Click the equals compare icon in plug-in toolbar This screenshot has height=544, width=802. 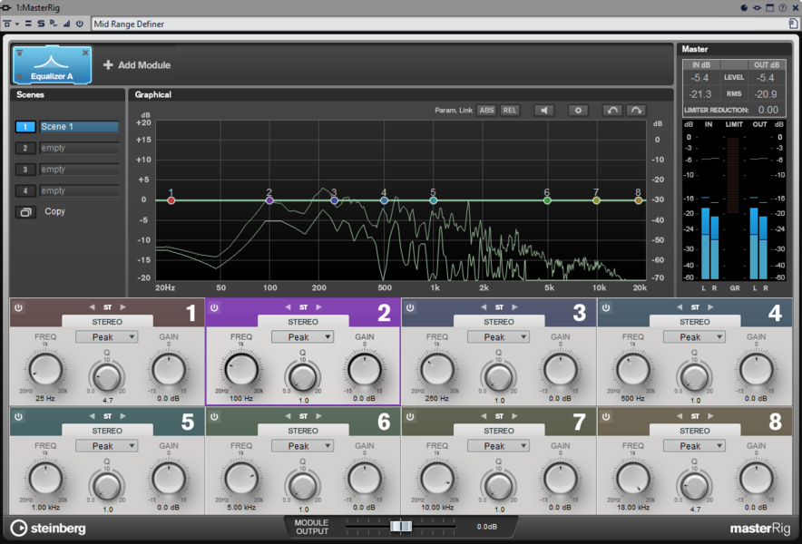pyautogui.click(x=29, y=24)
